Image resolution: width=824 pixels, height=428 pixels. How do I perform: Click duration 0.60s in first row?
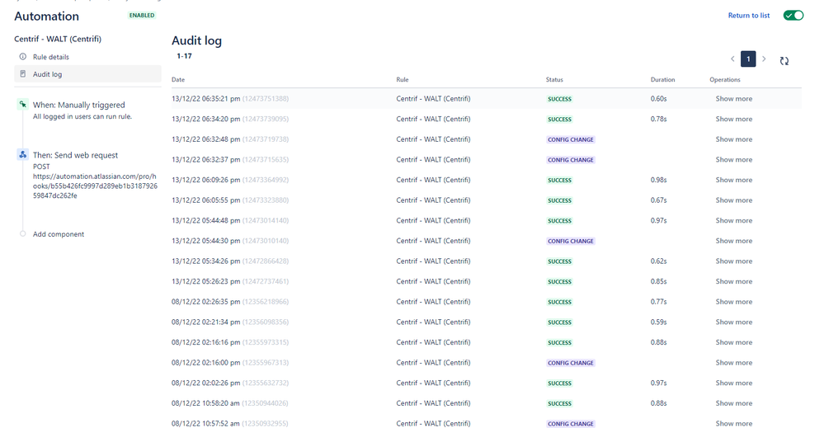pos(658,99)
